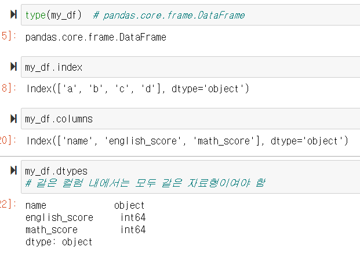Click into the my_df.columns code cell

[x=191, y=119]
